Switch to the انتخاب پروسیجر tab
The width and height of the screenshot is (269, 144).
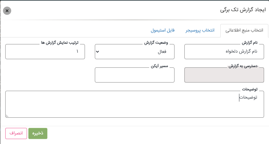[x=200, y=30]
